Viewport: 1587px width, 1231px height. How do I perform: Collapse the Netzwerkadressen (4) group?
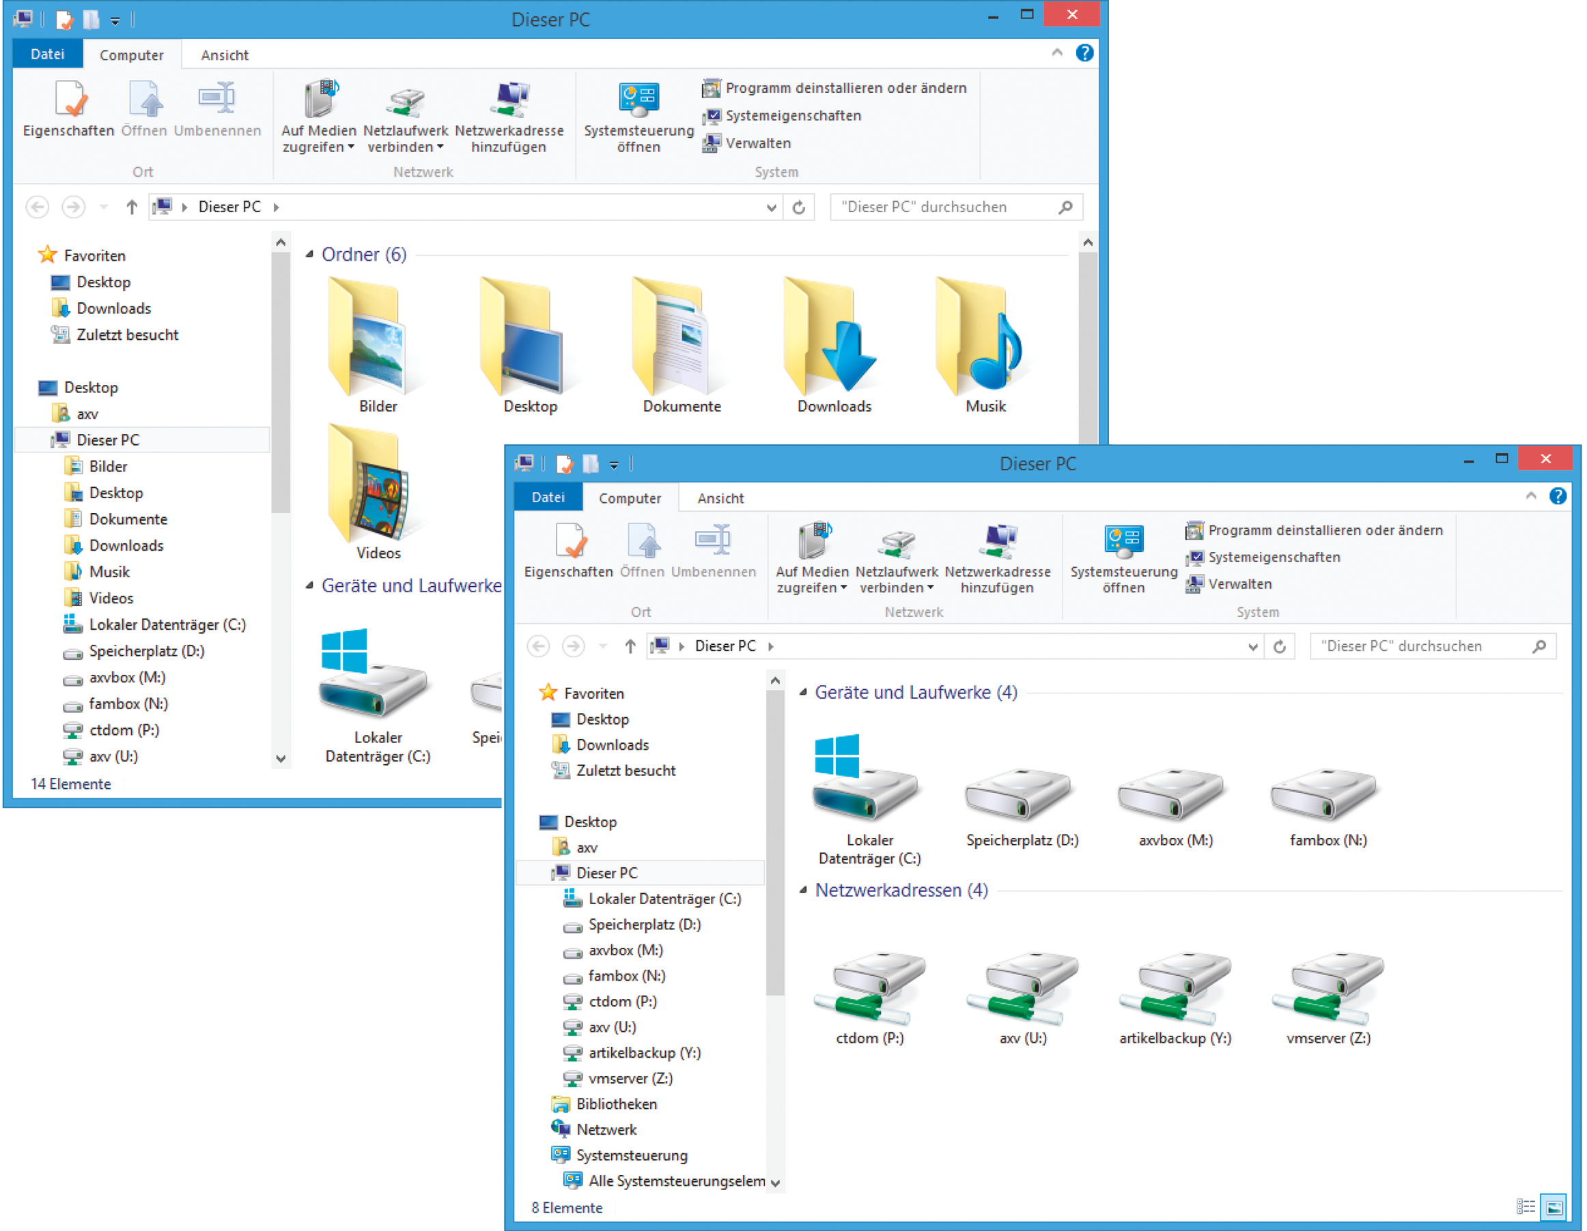click(803, 890)
